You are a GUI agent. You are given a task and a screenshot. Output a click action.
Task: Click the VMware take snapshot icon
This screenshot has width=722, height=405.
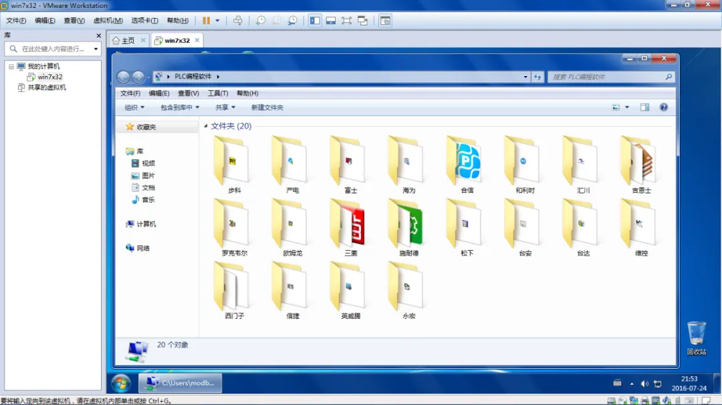[261, 21]
